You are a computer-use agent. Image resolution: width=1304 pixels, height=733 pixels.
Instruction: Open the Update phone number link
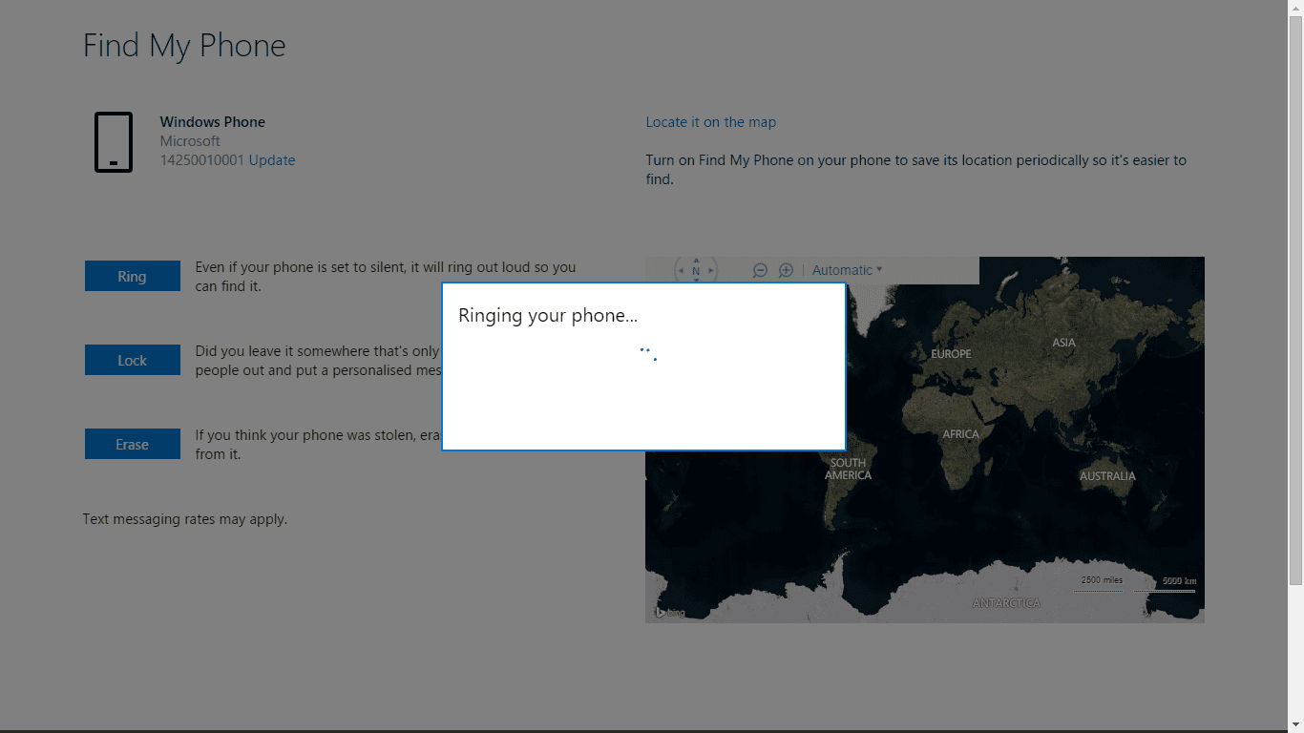point(272,160)
